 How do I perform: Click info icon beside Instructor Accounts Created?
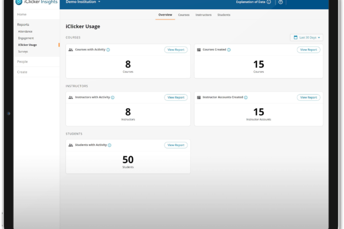tap(246, 97)
